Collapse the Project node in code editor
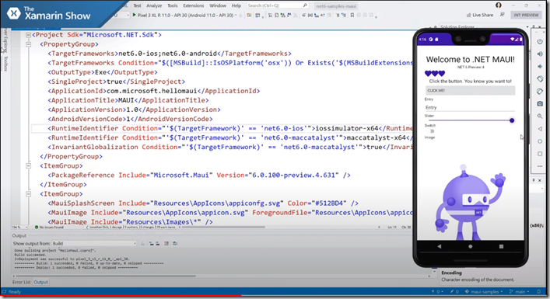The width and height of the screenshot is (550, 299). pos(29,35)
